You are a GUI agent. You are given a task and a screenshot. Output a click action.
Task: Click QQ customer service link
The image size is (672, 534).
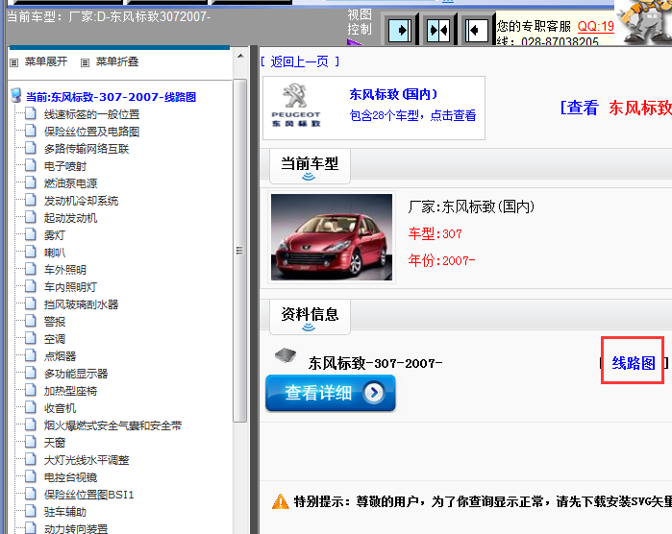coord(596,26)
